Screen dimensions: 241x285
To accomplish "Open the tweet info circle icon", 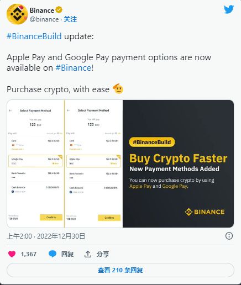I will point(229,236).
